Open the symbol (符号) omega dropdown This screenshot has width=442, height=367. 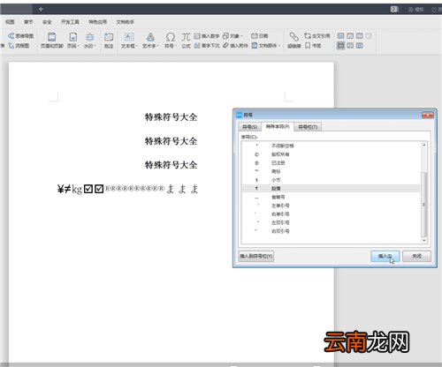point(171,41)
